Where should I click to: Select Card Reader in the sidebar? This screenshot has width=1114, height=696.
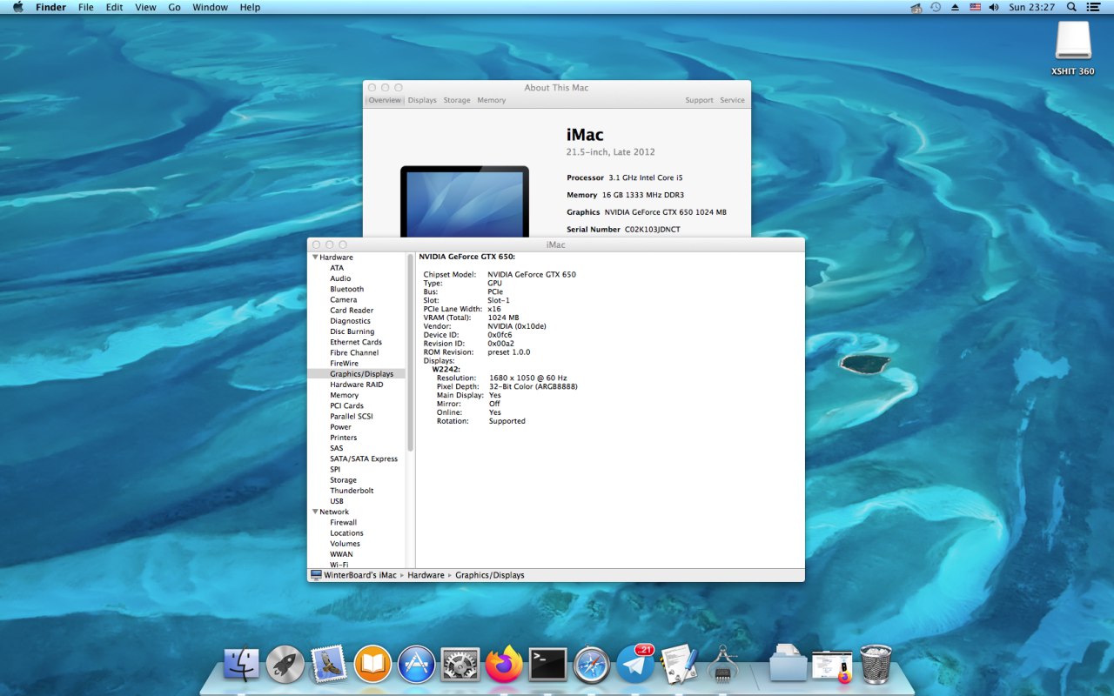tap(352, 311)
